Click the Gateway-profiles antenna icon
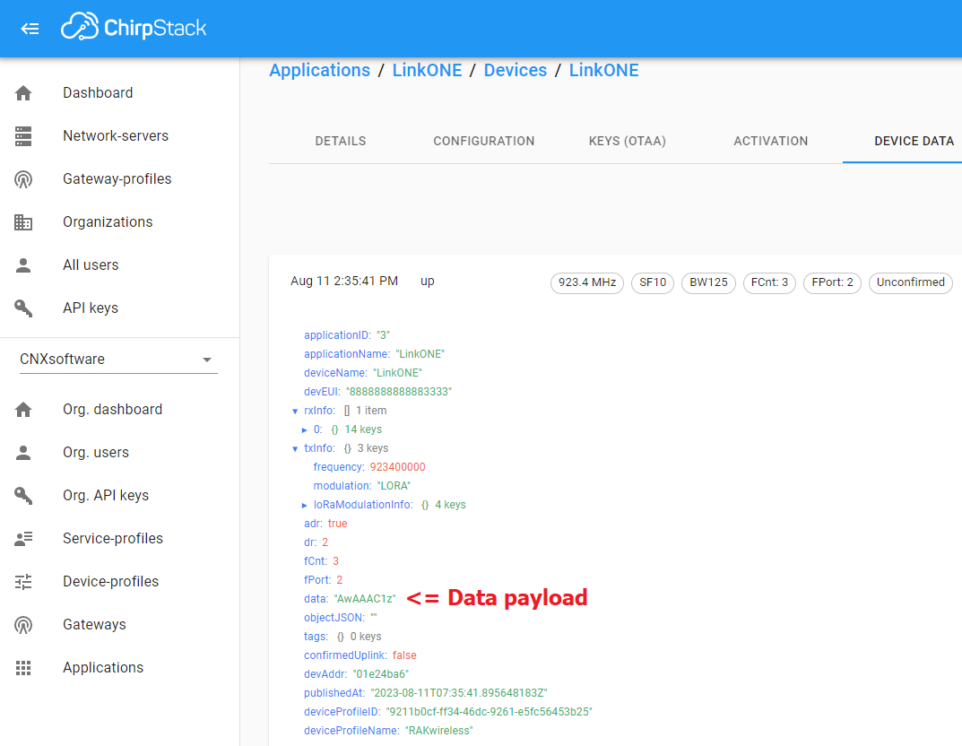Image resolution: width=962 pixels, height=746 pixels. tap(23, 179)
